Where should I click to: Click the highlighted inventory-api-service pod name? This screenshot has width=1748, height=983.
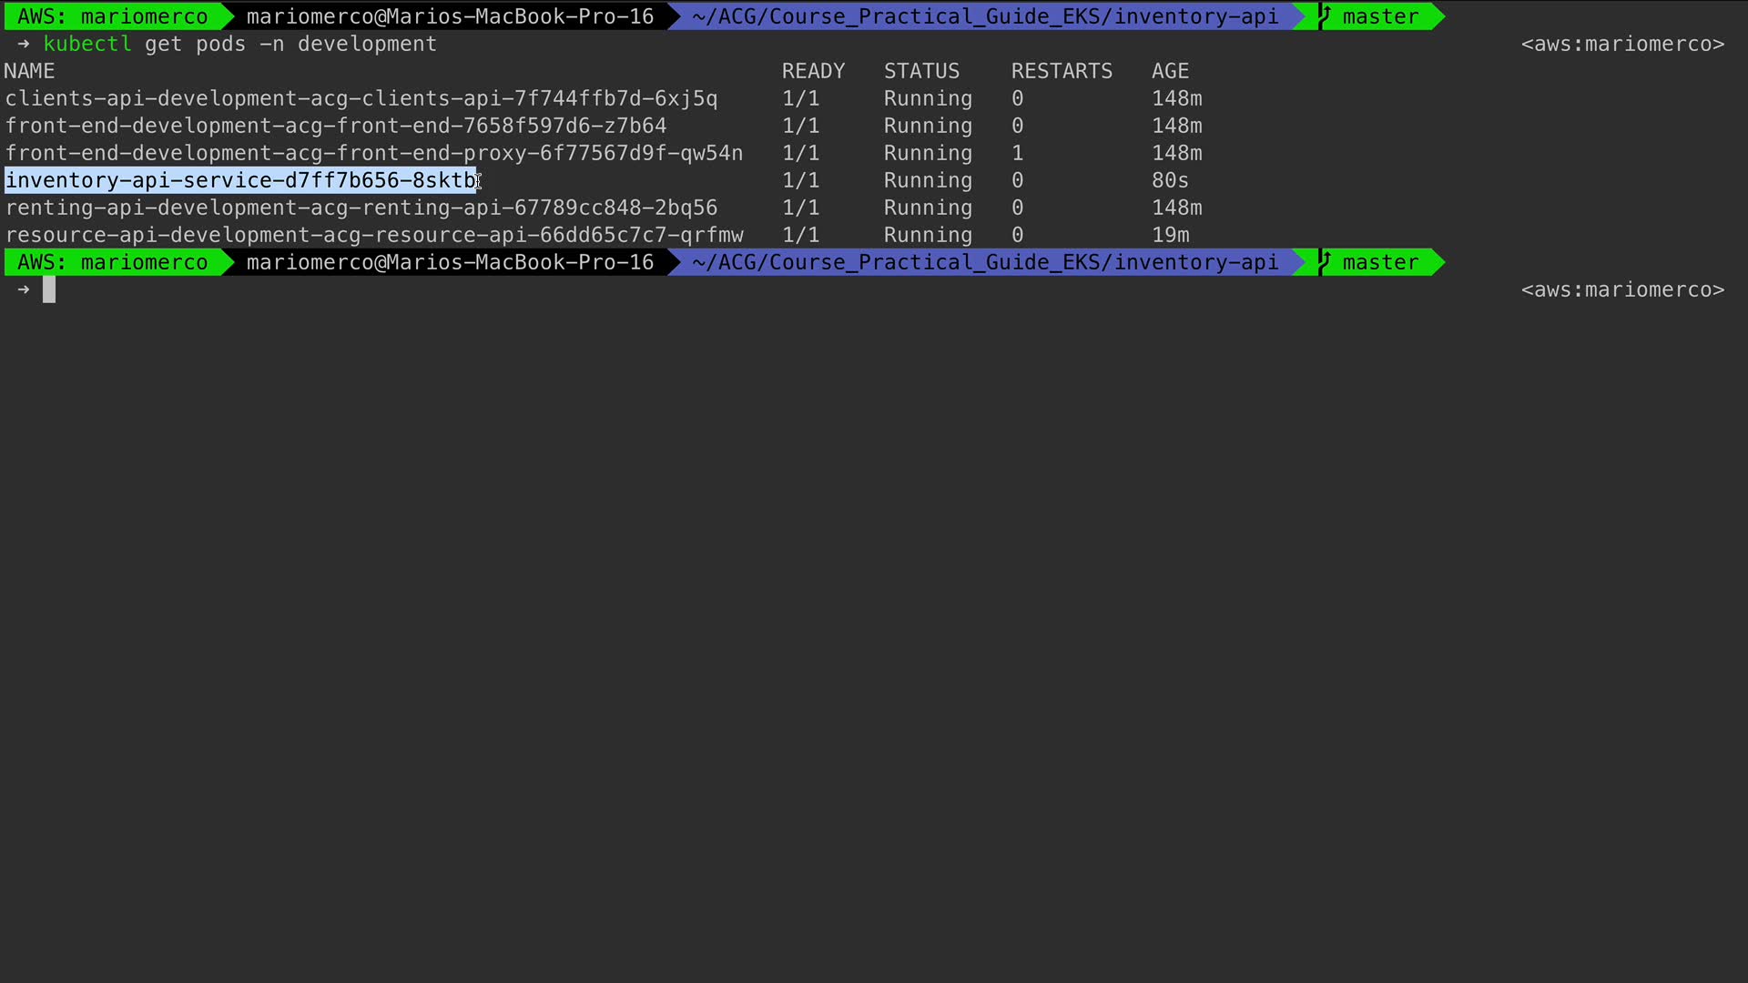pyautogui.click(x=241, y=180)
